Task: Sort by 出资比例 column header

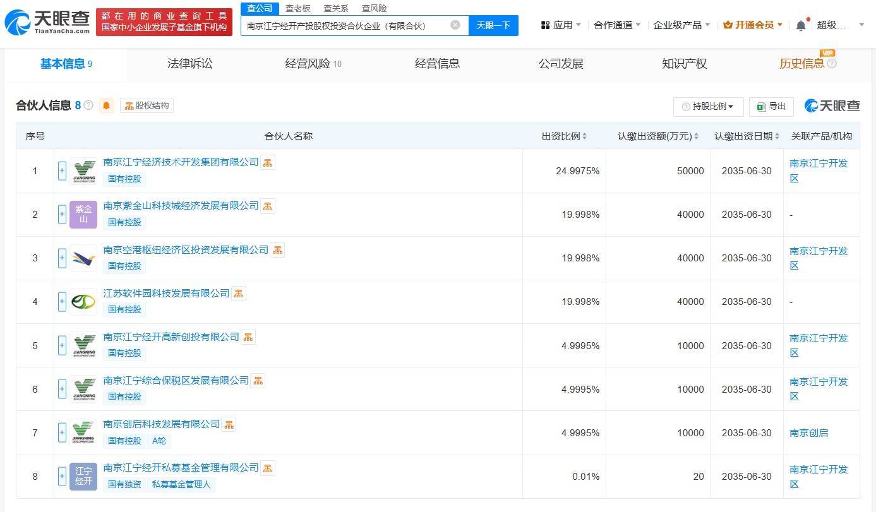Action: click(564, 136)
